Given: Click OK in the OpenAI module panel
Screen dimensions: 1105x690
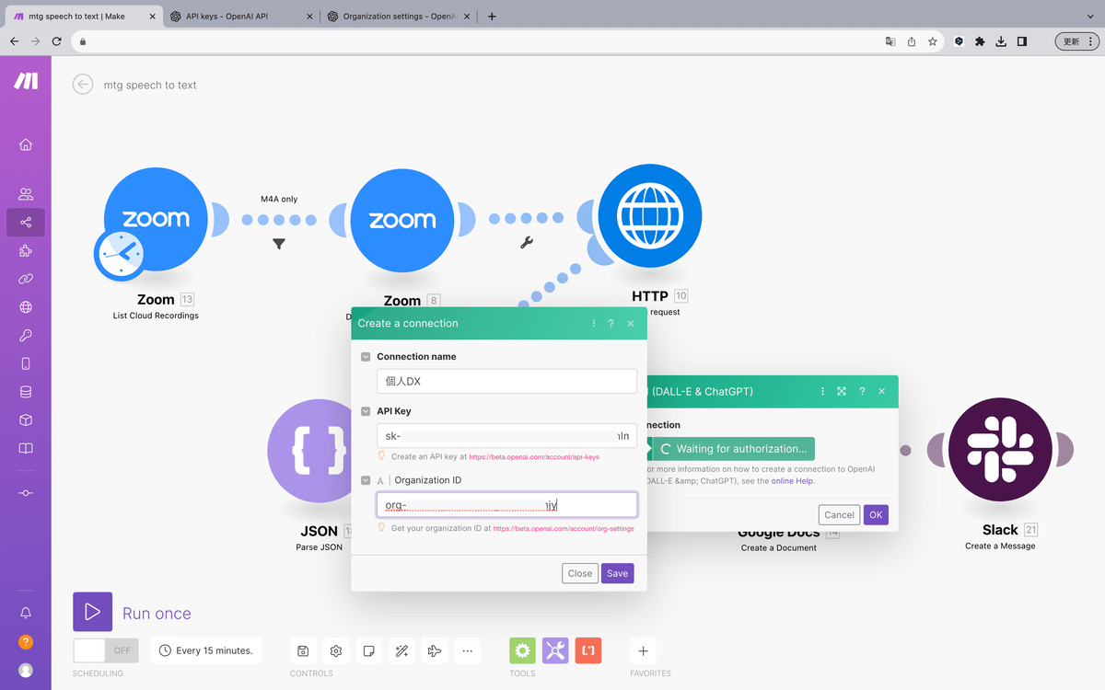Looking at the screenshot, I should [876, 515].
